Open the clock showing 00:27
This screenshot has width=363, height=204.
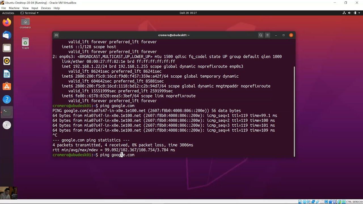[x=188, y=13]
